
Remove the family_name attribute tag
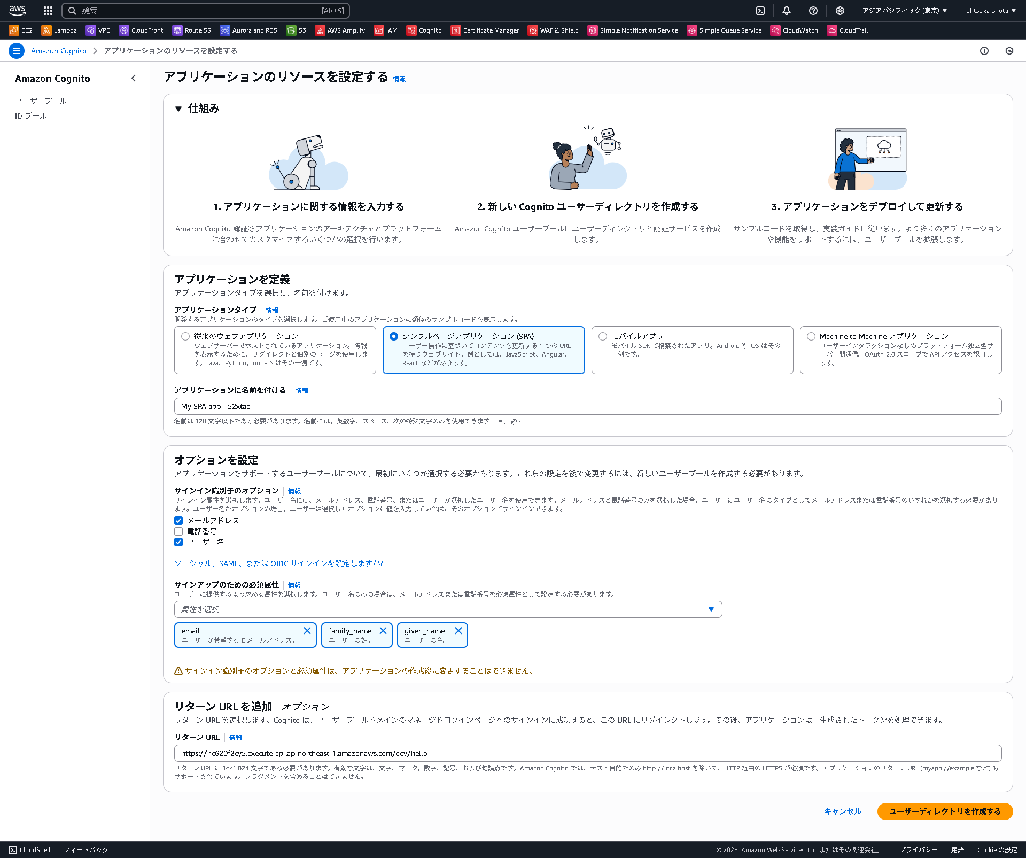click(x=384, y=631)
